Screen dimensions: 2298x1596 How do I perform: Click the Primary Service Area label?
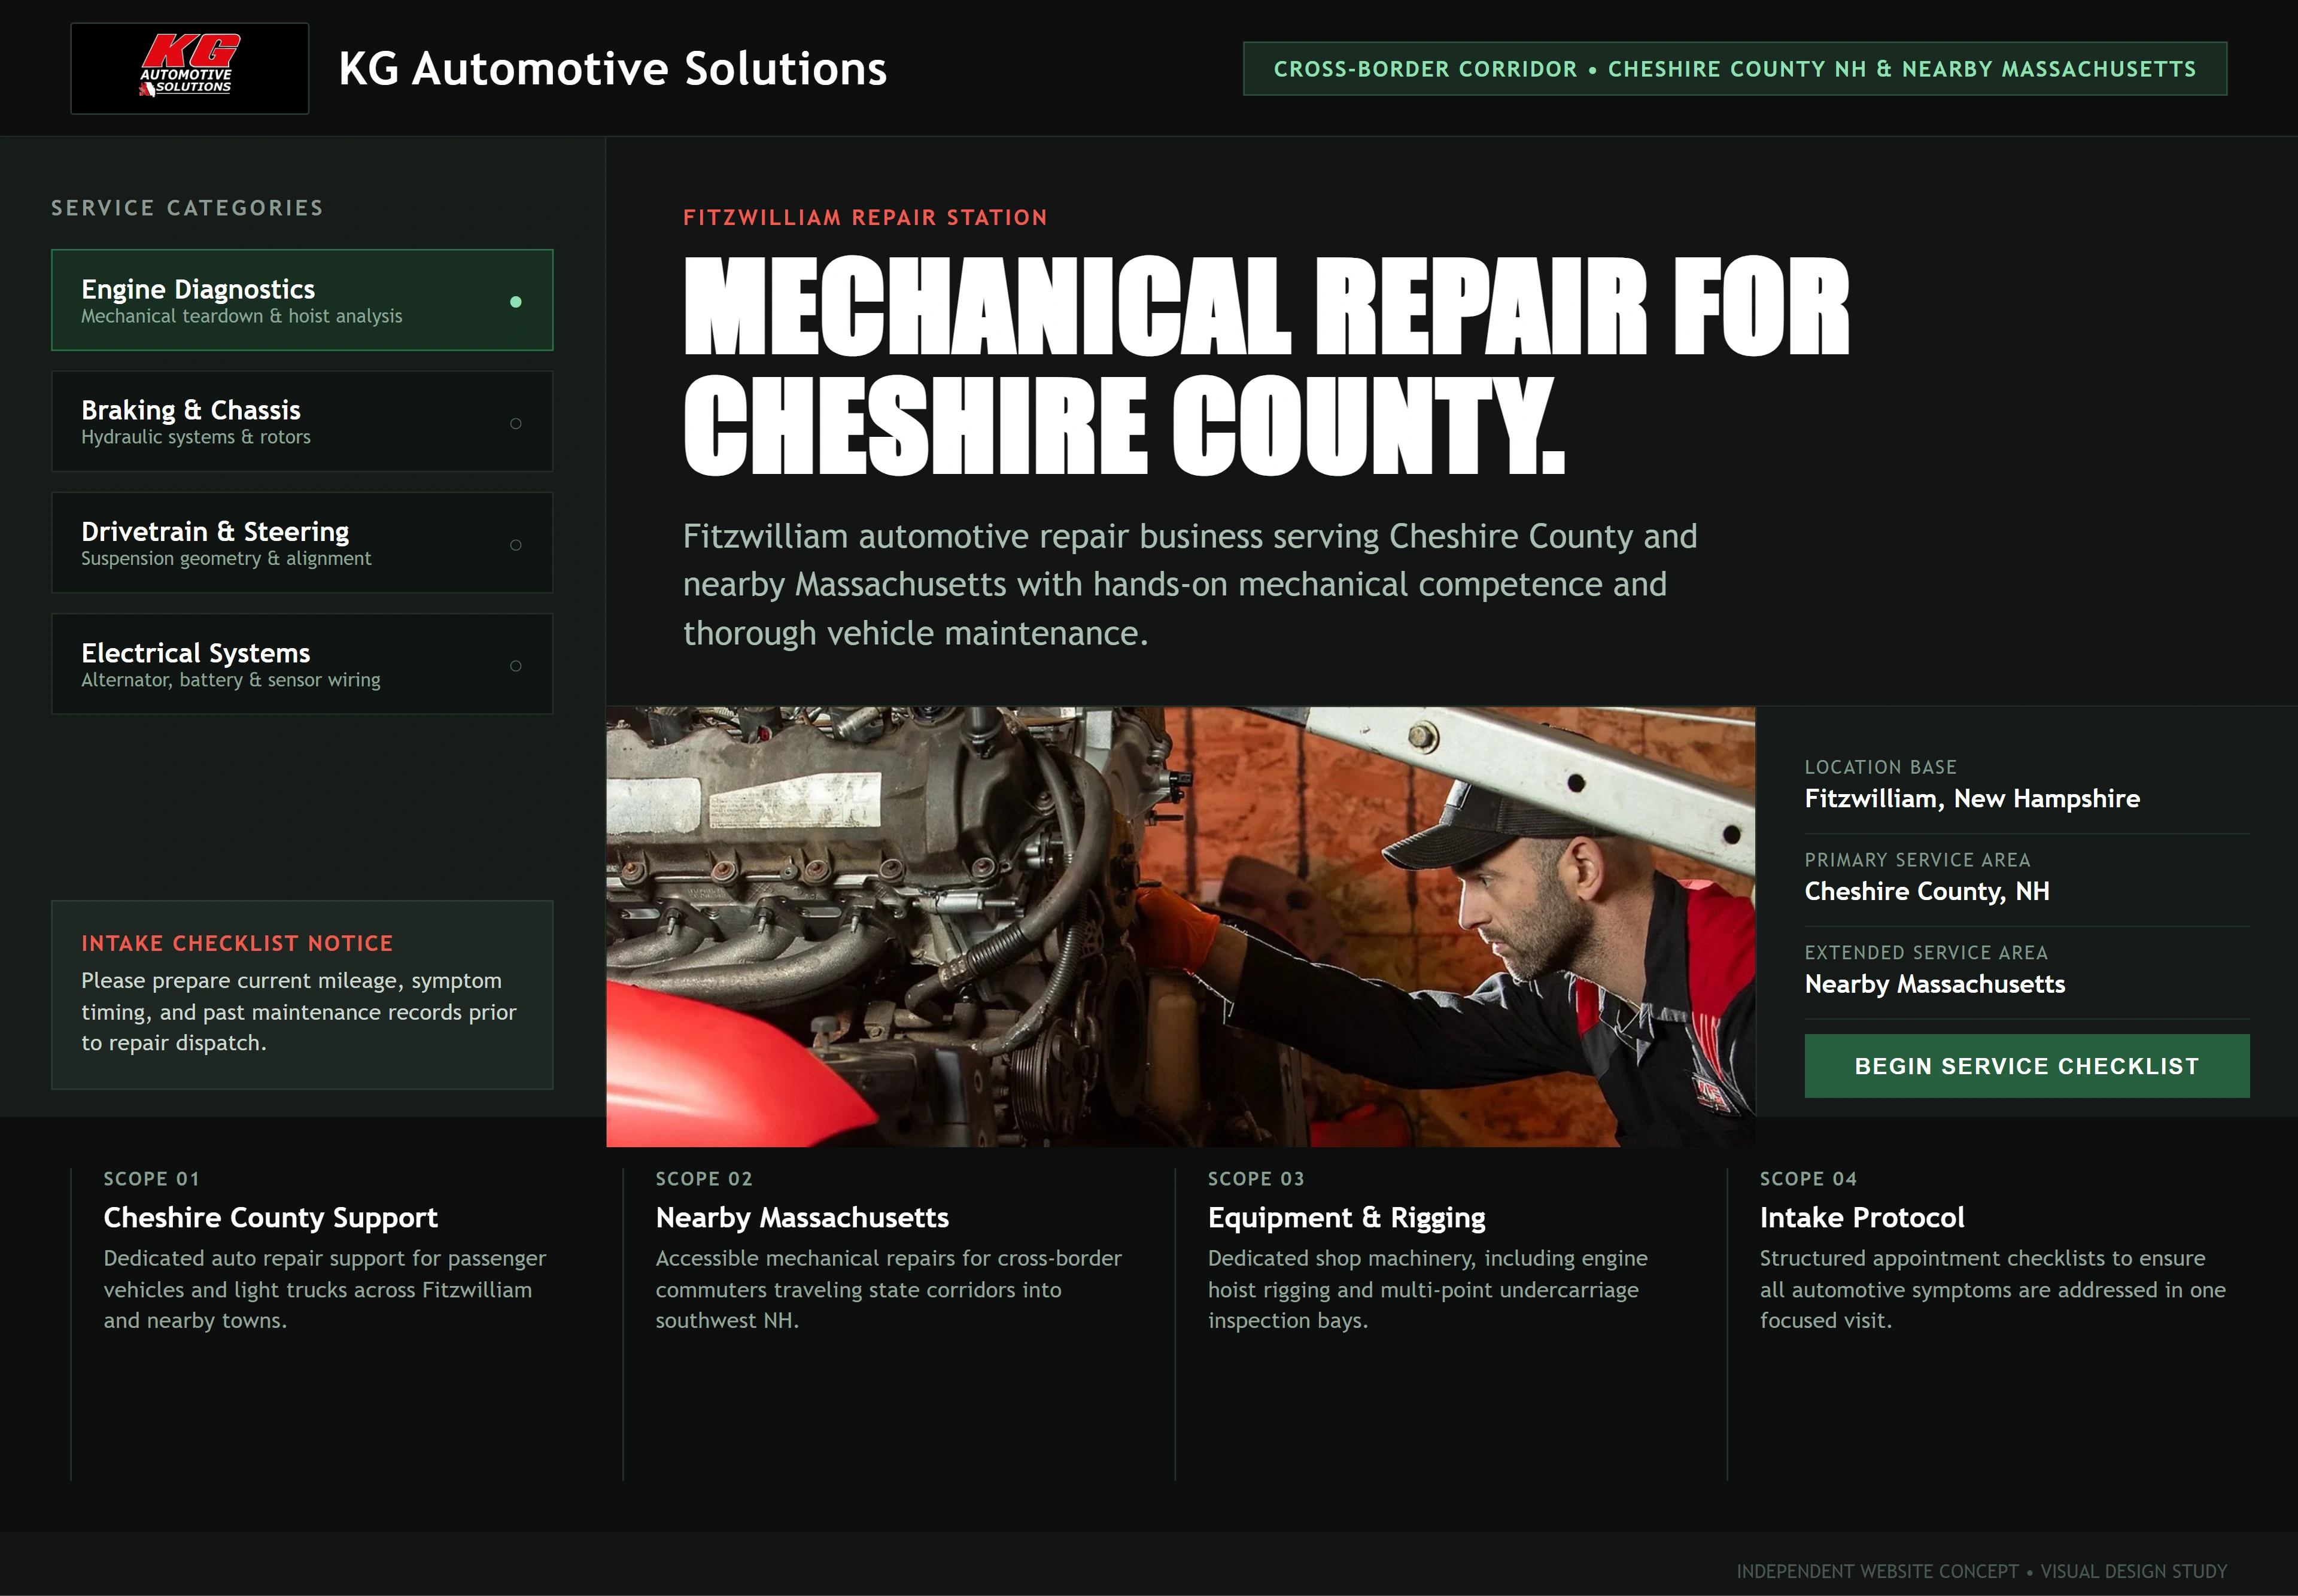click(1917, 860)
